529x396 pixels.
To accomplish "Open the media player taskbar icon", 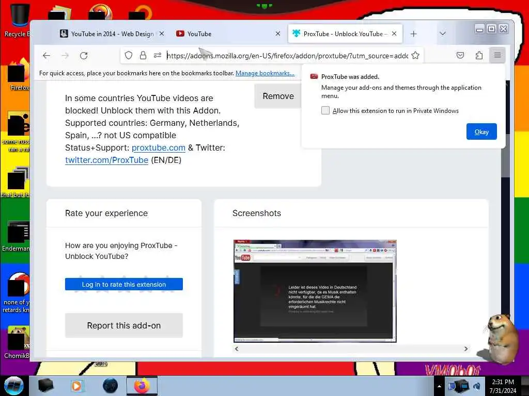I will 76,386.
